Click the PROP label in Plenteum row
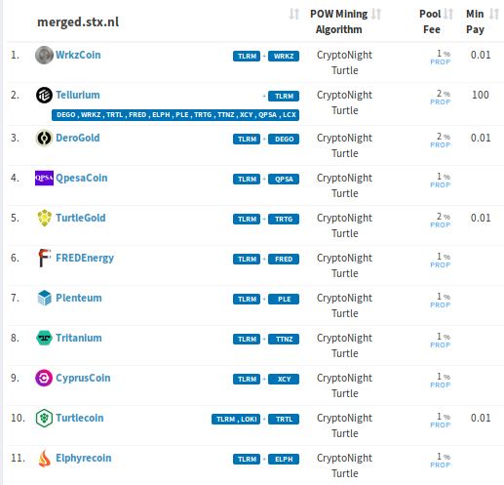 tap(441, 305)
